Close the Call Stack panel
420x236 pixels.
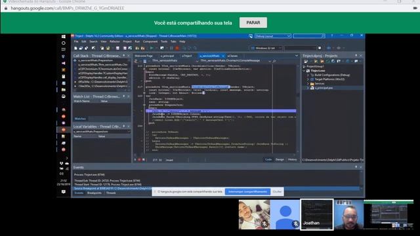click(129, 56)
